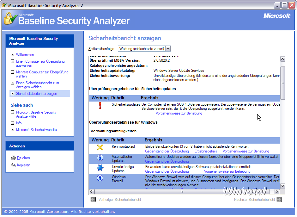Click the Vorheriger Sicherheitsbericht arrow icon

93,200
